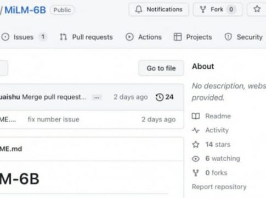Click the Projects table icon

coord(178,37)
